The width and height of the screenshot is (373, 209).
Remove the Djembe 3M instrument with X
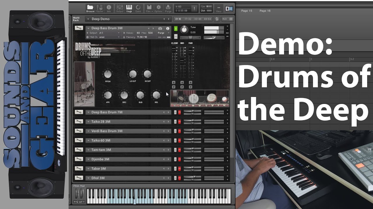coord(228,157)
